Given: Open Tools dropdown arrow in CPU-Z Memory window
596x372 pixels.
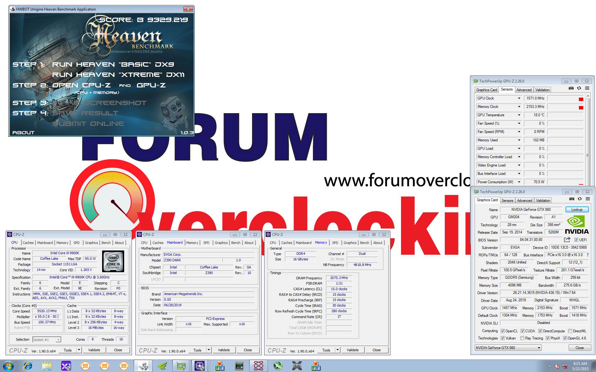Looking at the screenshot, I should [337, 350].
